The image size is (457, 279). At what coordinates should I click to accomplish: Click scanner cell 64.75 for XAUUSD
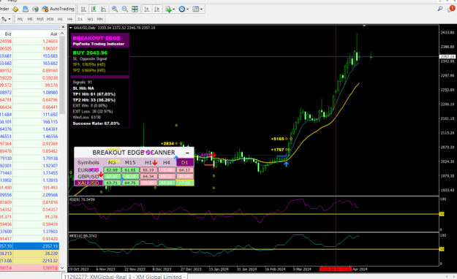[130, 183]
